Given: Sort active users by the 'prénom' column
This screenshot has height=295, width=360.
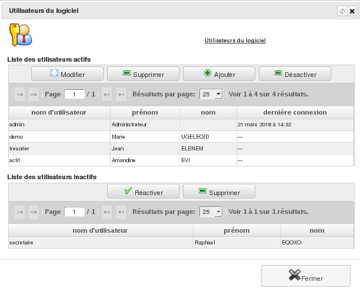Looking at the screenshot, I should coord(145,112).
